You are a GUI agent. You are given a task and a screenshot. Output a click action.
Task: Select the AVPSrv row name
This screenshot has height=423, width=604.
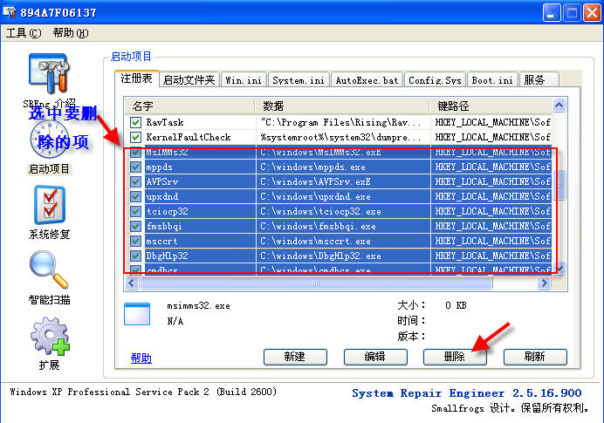161,181
